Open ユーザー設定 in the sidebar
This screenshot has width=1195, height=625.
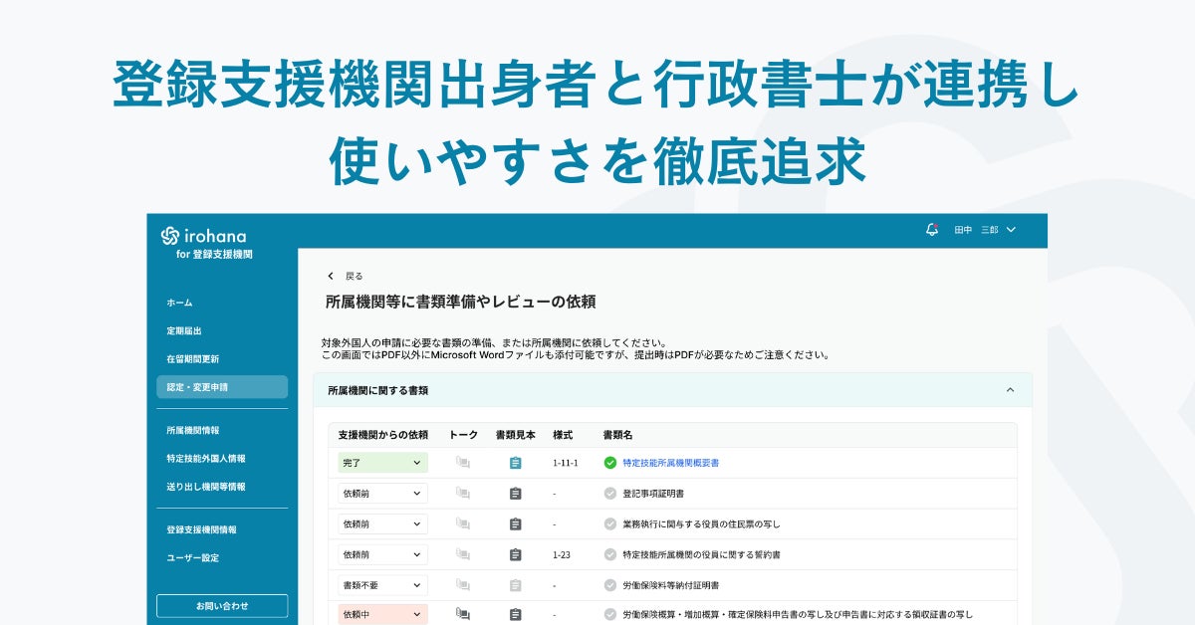(x=192, y=558)
